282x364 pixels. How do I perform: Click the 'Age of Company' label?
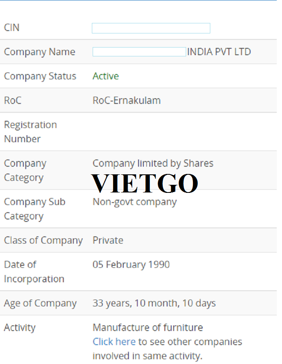click(40, 304)
